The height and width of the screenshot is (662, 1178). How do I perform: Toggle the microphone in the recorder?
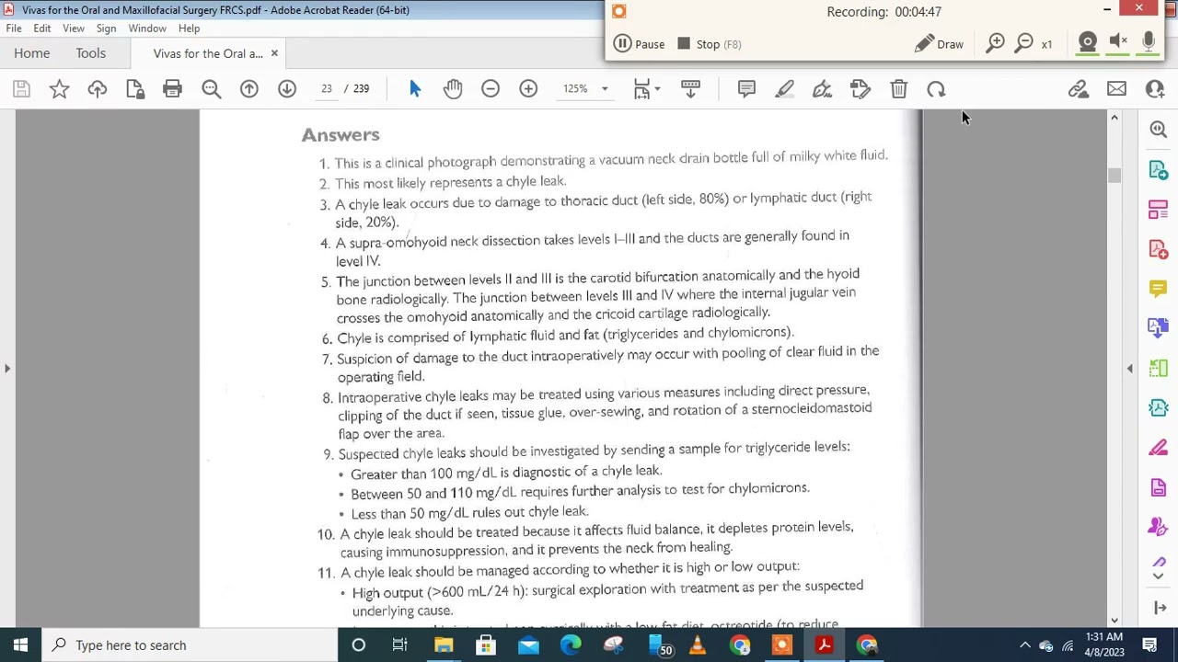(1149, 42)
